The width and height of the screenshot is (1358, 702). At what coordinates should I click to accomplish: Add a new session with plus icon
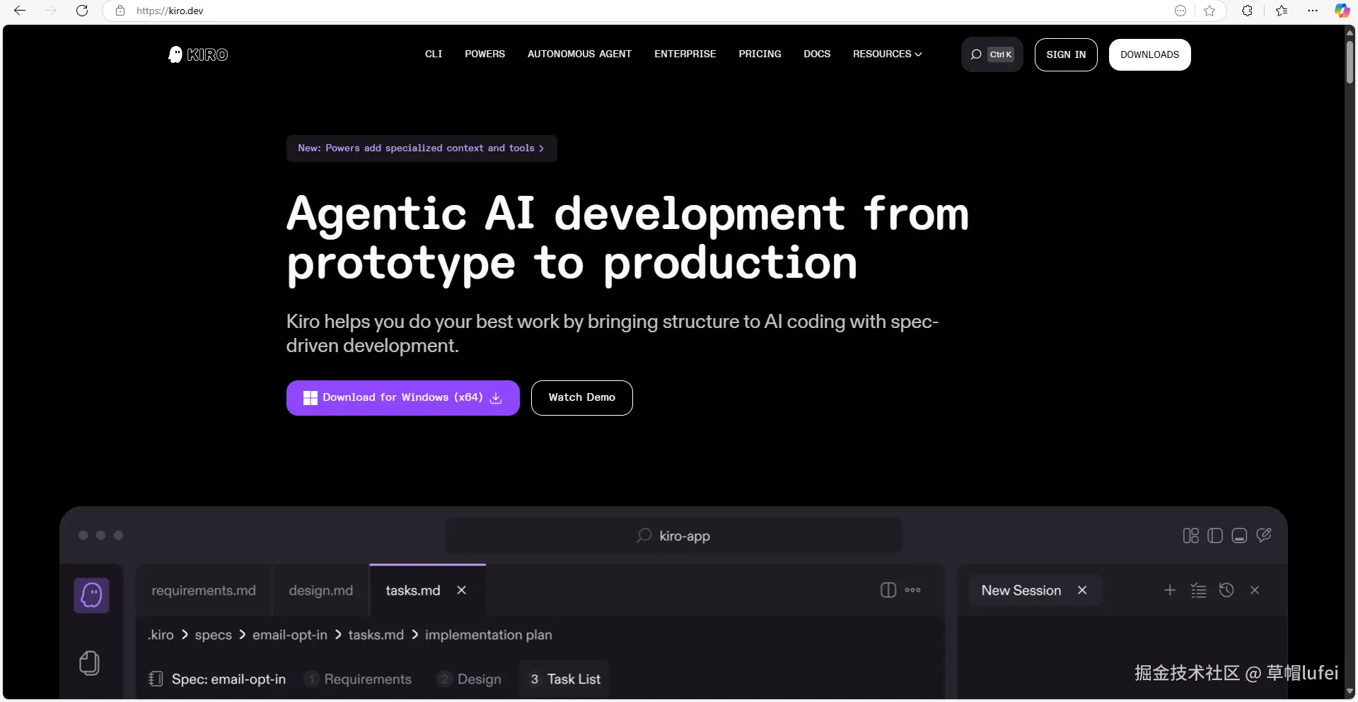click(x=1170, y=590)
